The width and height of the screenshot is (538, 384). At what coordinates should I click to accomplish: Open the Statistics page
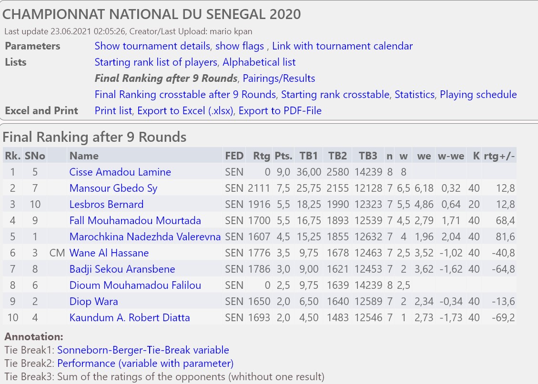(x=415, y=94)
